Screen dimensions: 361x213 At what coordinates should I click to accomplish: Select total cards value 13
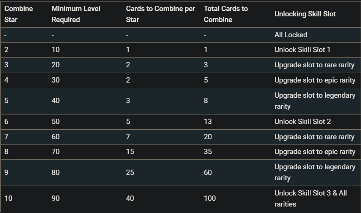coord(208,122)
